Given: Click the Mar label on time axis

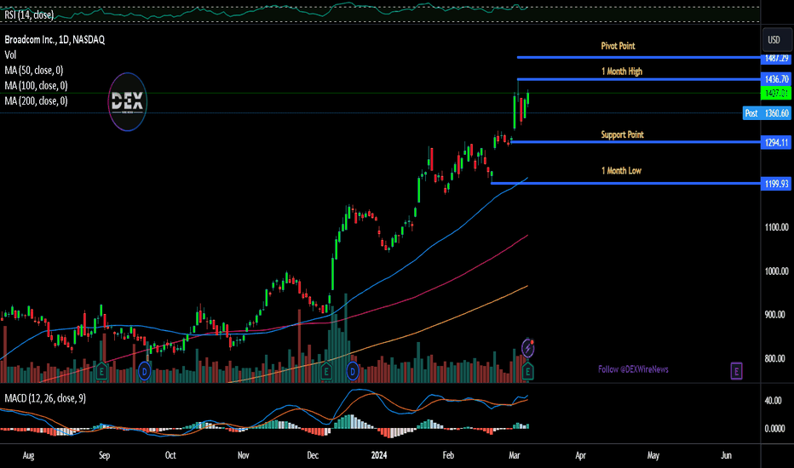Looking at the screenshot, I should (x=515, y=455).
